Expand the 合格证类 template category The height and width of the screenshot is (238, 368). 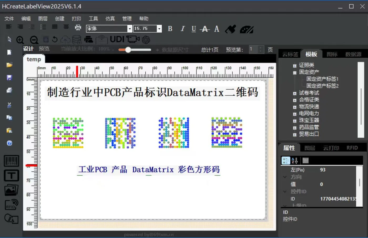pyautogui.click(x=295, y=100)
